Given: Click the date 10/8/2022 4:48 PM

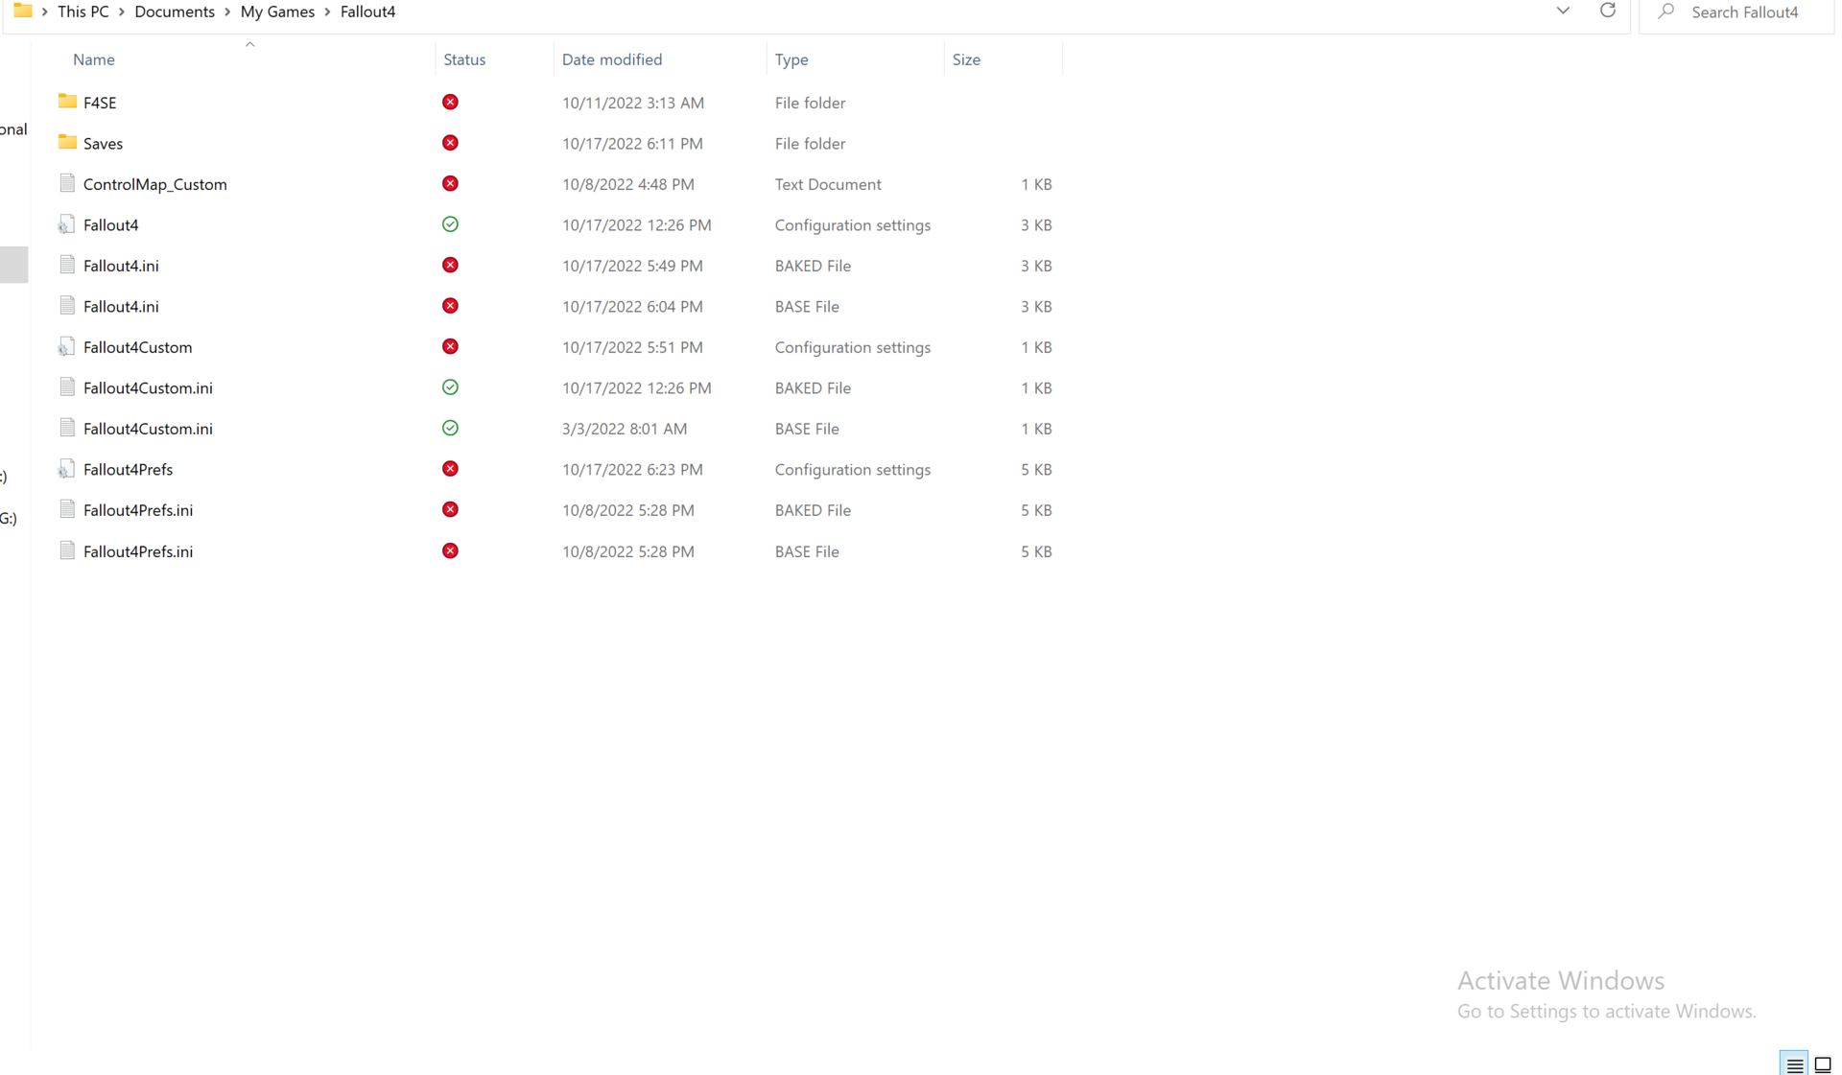Looking at the screenshot, I should click(x=628, y=184).
